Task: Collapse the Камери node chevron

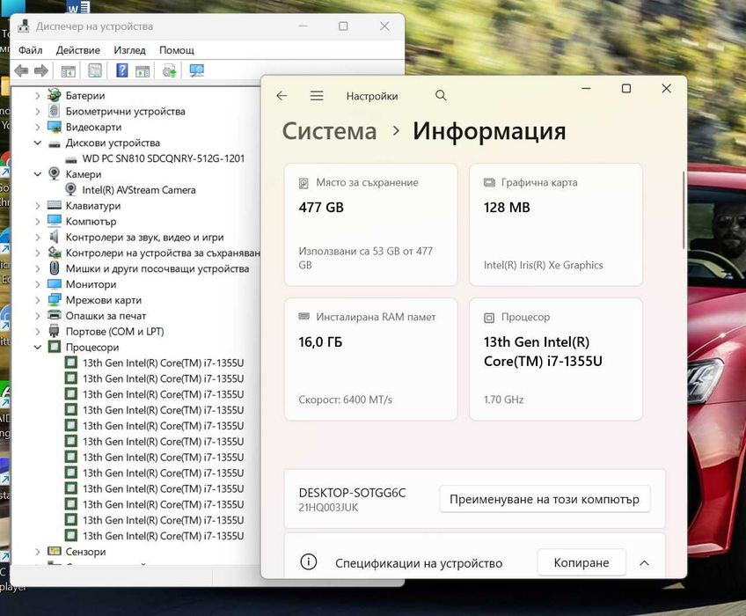Action: pos(38,174)
